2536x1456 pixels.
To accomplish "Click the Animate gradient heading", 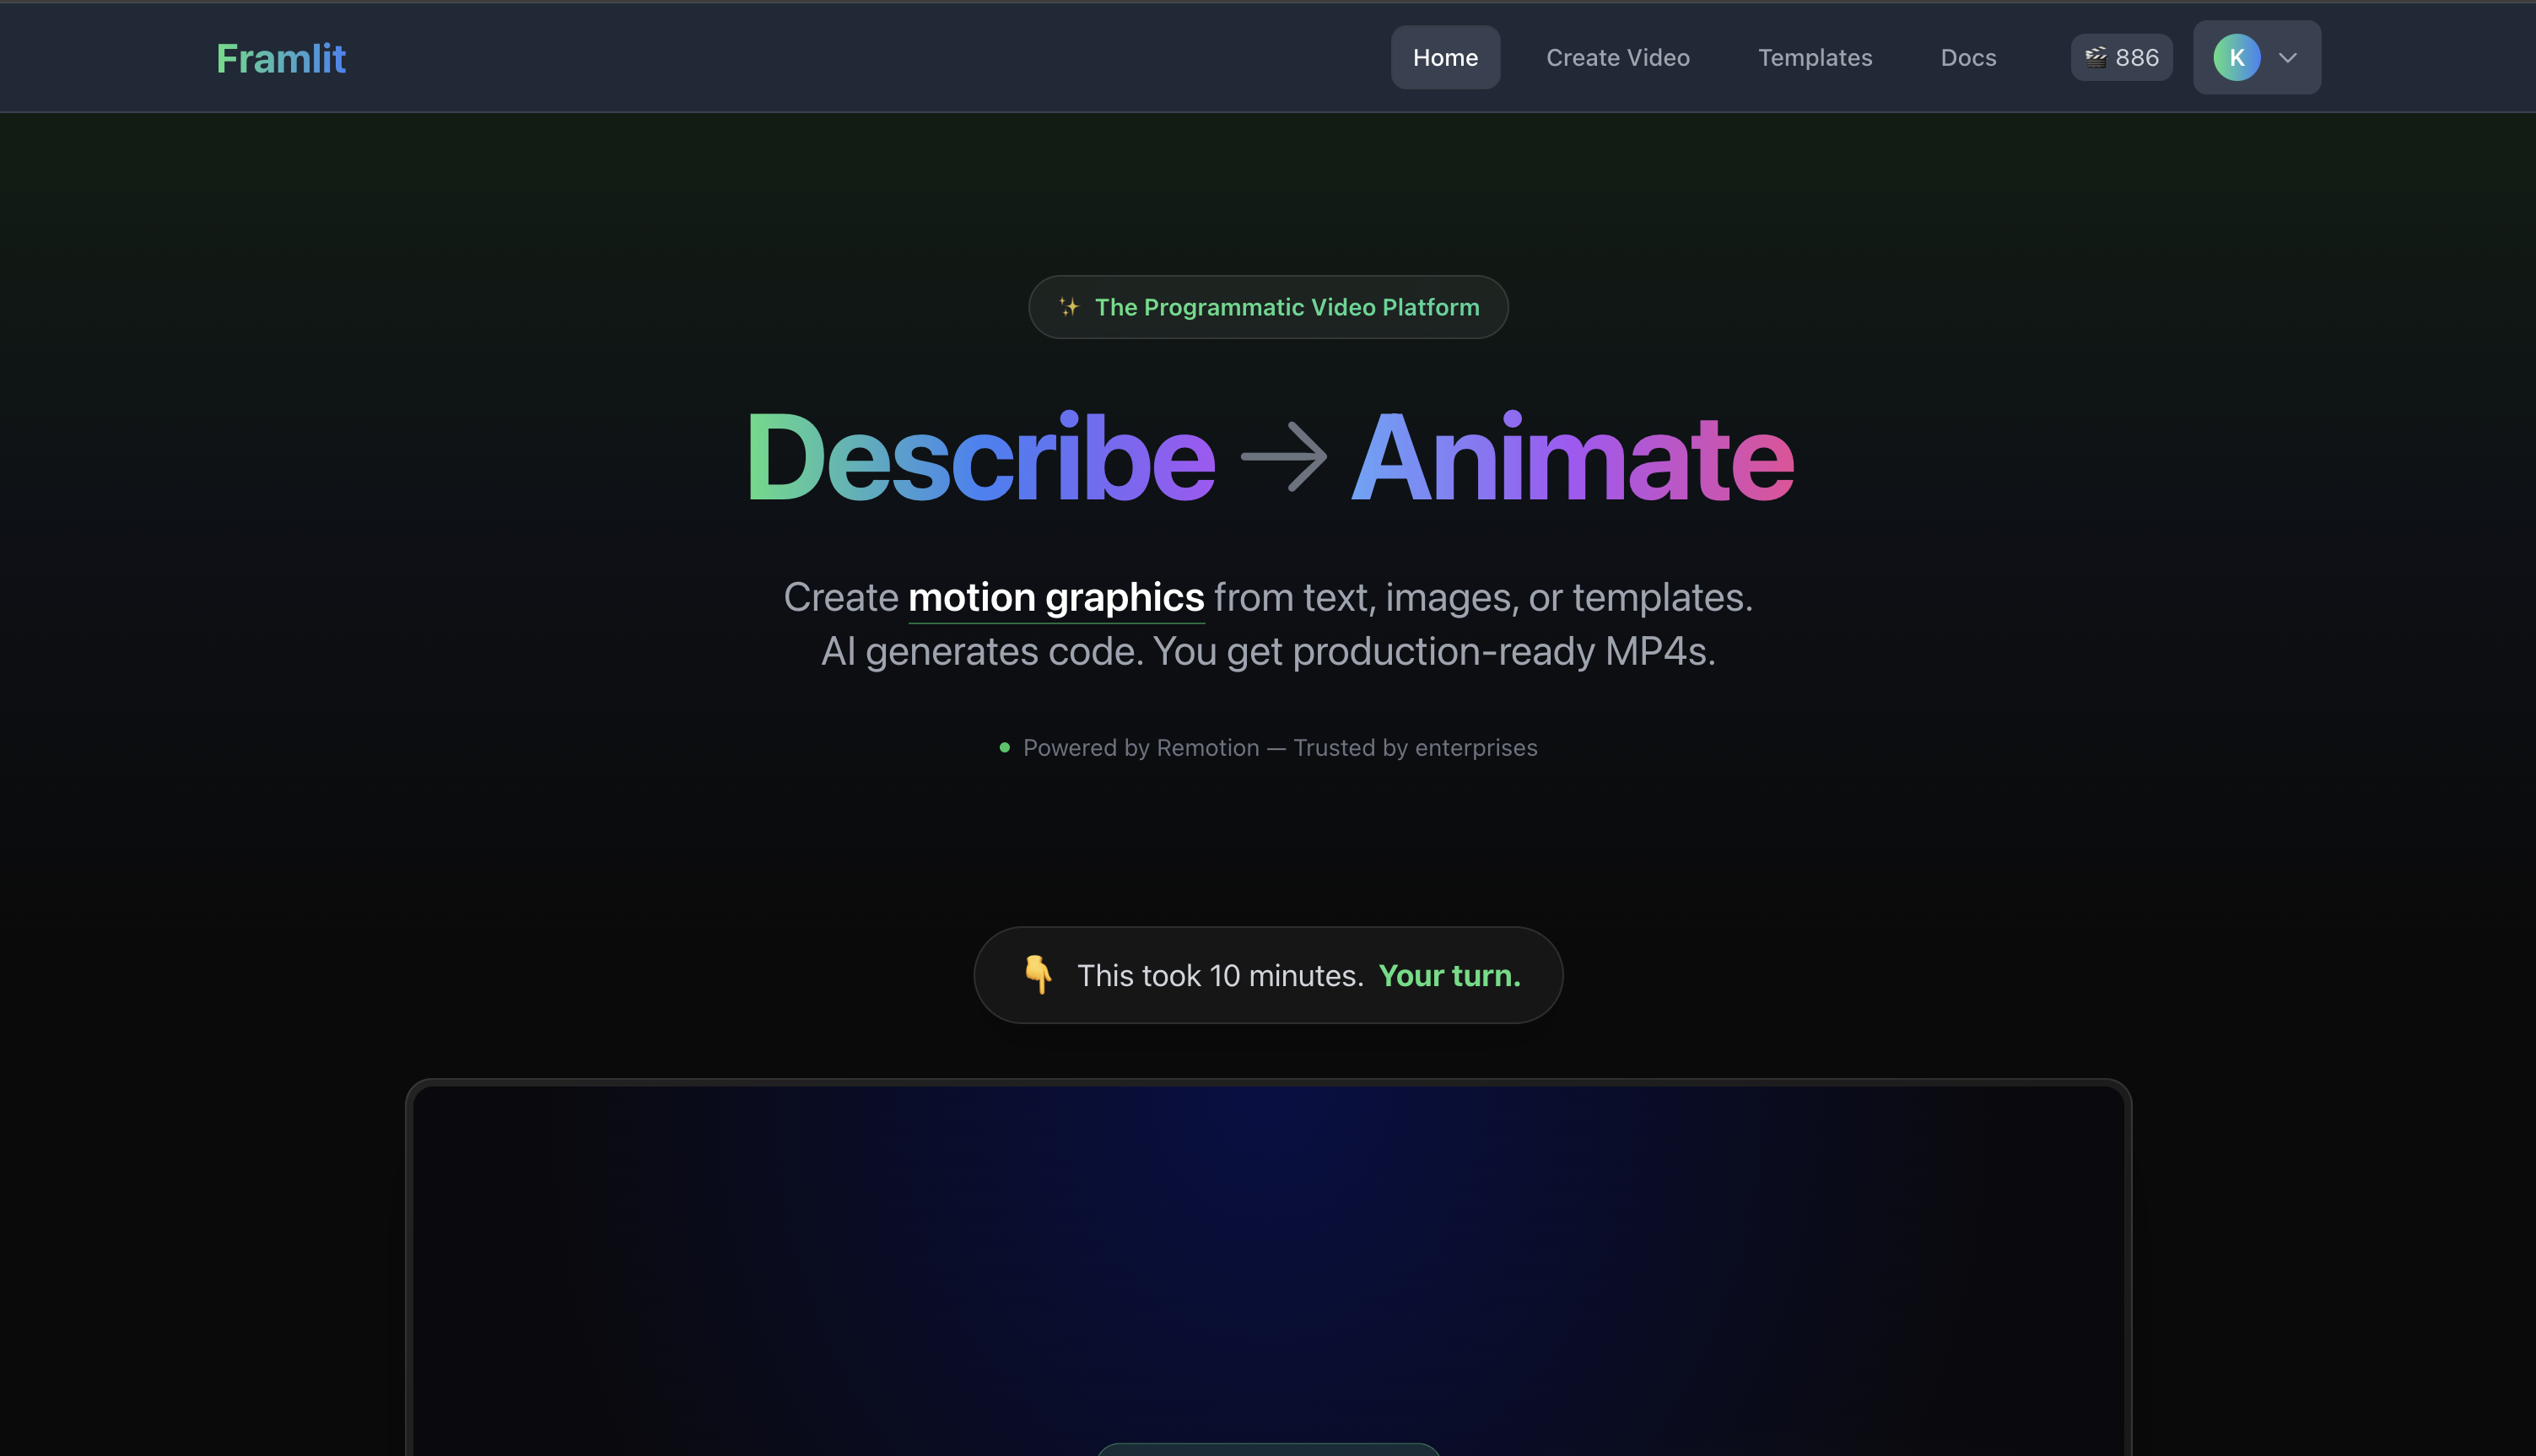I will coord(1572,457).
